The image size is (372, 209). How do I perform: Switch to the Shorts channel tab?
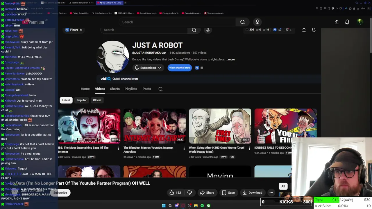pyautogui.click(x=115, y=89)
